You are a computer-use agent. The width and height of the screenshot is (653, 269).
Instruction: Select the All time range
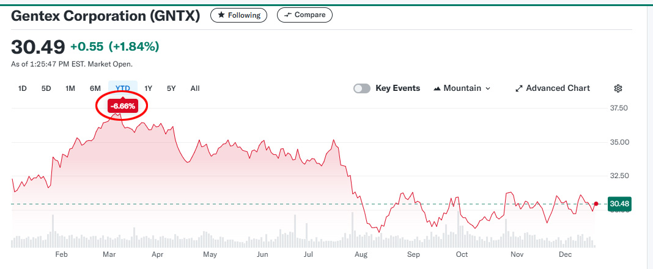click(195, 88)
